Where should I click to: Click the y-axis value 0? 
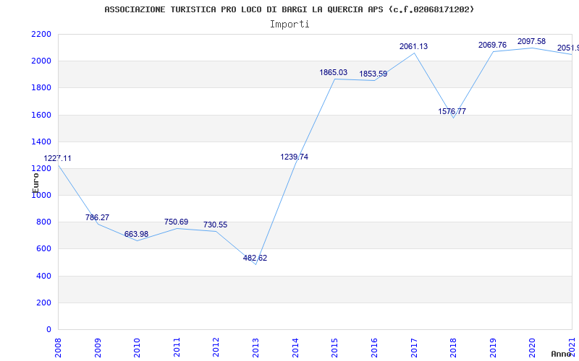click(x=48, y=330)
